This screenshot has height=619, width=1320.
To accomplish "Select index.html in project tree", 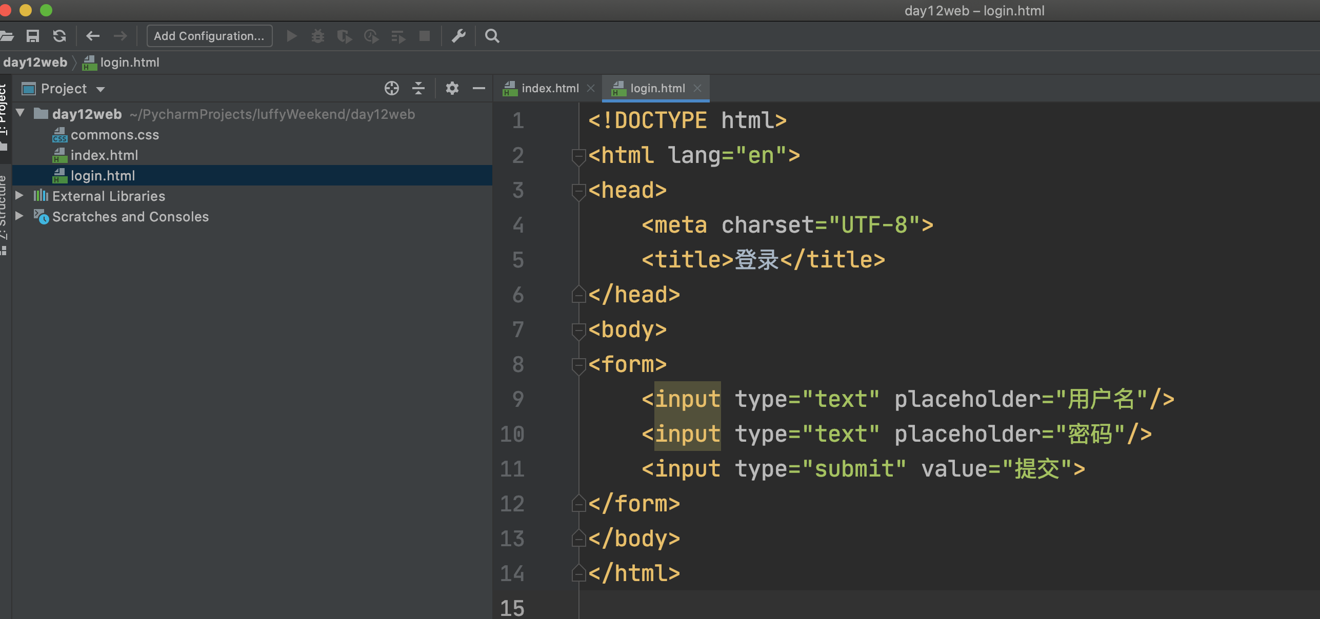I will coord(104,155).
